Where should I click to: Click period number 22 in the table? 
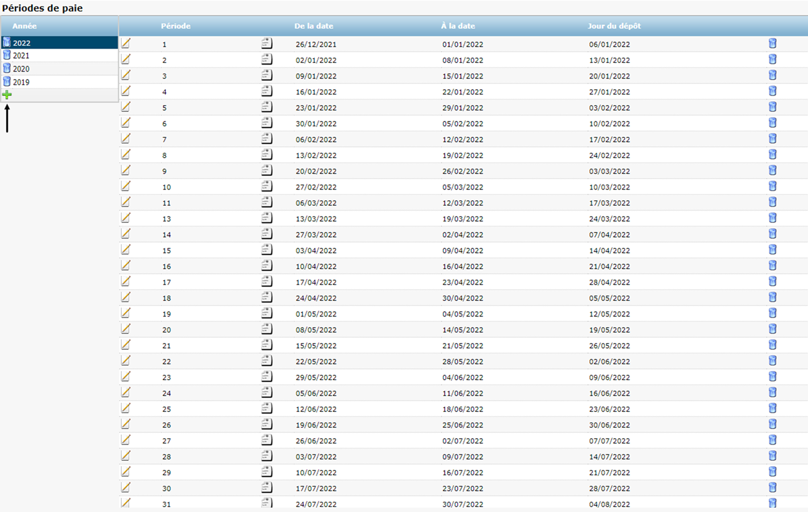[166, 361]
